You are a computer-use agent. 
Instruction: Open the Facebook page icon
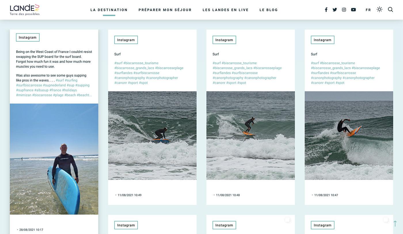pos(326,10)
